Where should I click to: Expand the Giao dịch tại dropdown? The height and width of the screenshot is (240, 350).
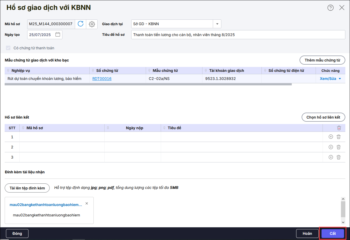(x=217, y=24)
